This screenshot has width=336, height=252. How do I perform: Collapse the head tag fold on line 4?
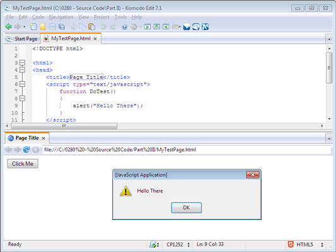coord(22,70)
